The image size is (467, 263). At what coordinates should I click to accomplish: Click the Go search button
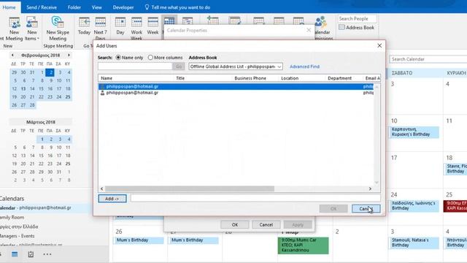179,66
